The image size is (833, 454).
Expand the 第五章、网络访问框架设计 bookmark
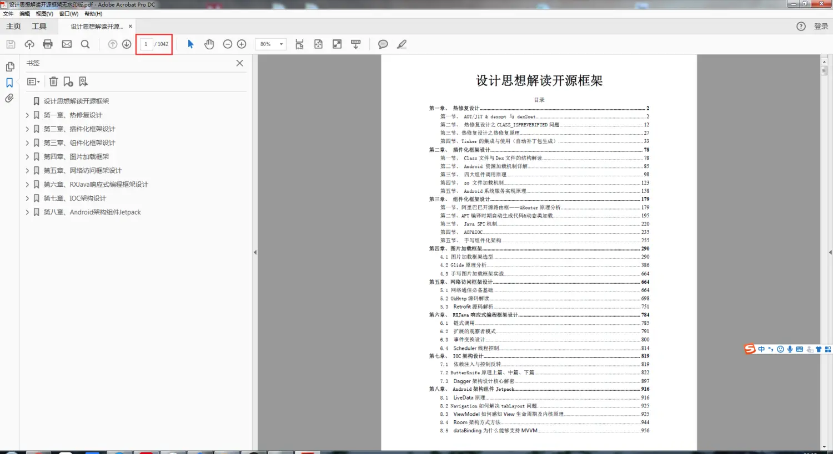click(27, 170)
